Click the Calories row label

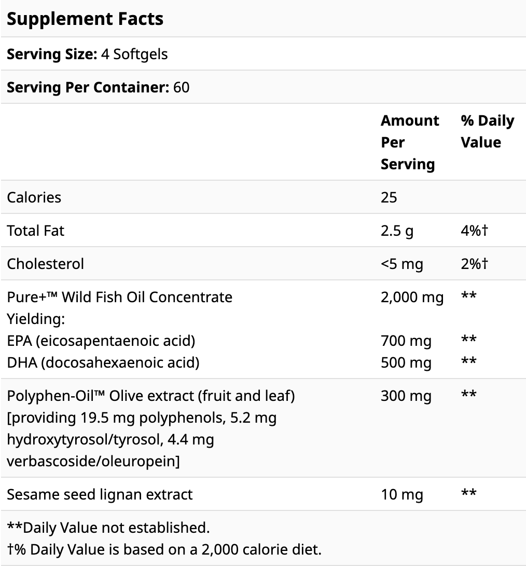pyautogui.click(x=34, y=197)
